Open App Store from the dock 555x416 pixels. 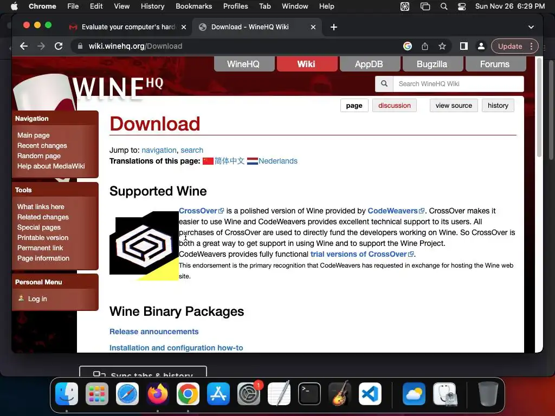pyautogui.click(x=218, y=394)
